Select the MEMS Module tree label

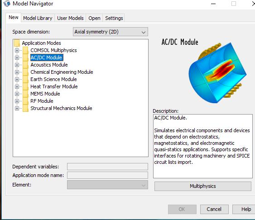pos(45,94)
